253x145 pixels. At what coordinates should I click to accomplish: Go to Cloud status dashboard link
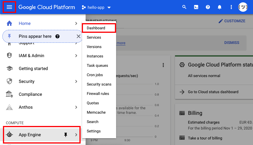(213, 92)
